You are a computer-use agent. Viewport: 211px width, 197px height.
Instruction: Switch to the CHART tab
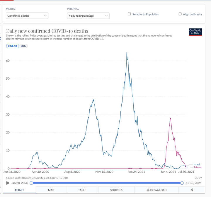coord(19,190)
